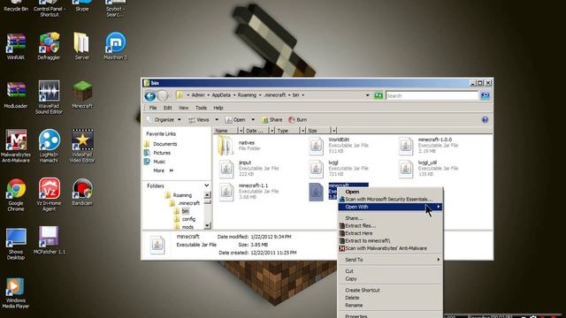Launch Windows Media Player shortcut
The width and height of the screenshot is (566, 318).
click(16, 292)
